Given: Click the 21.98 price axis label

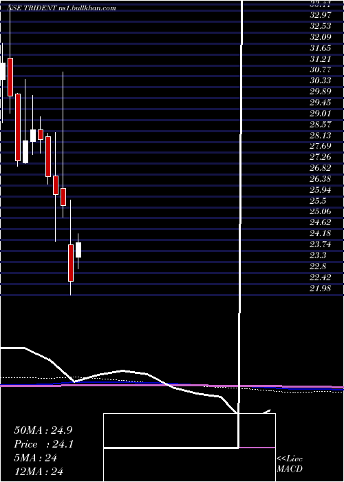Looking at the screenshot, I should [320, 288].
